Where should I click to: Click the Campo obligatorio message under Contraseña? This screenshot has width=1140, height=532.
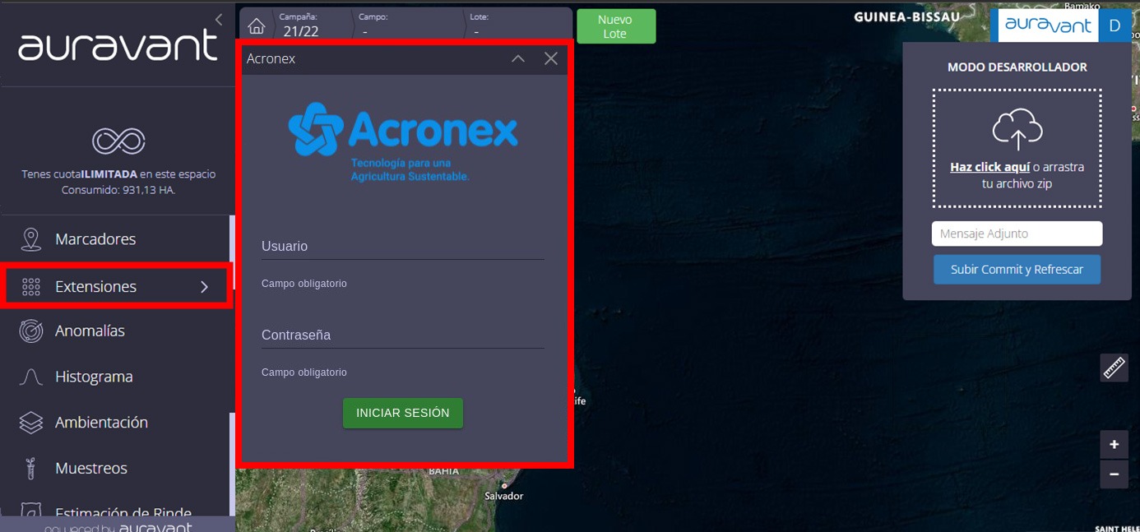(x=304, y=372)
